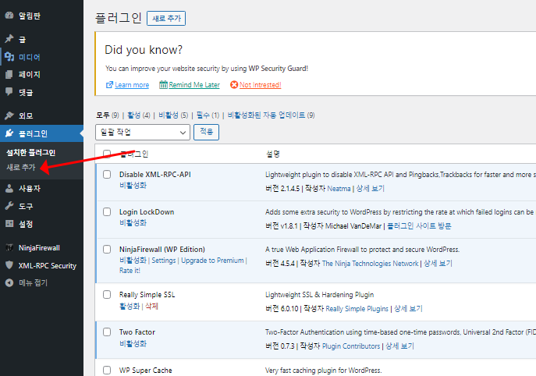Check the NinjaFirewall (WP Edition) checkbox
Viewport: 536px width, 376px height.
(x=107, y=249)
